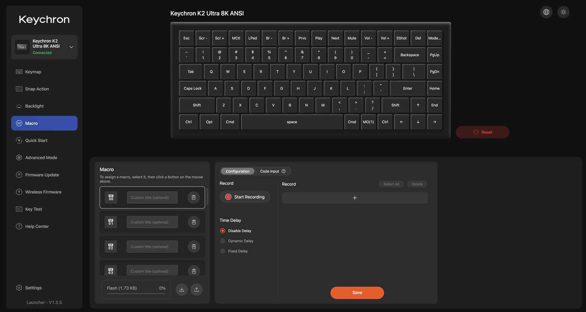
Task: Click the Backspace key on keyboard layout
Action: [x=410, y=55]
